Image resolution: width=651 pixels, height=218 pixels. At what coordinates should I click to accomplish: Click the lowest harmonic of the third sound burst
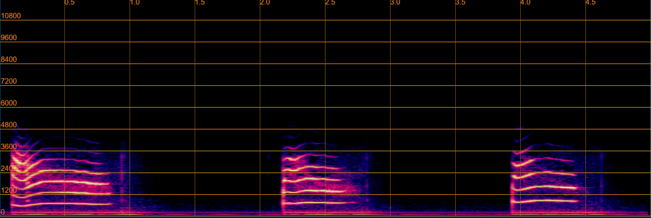tap(546, 201)
